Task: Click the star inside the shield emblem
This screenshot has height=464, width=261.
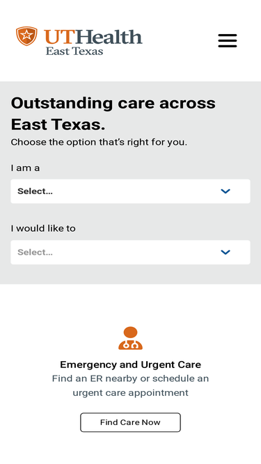Action: pyautogui.click(x=26, y=35)
